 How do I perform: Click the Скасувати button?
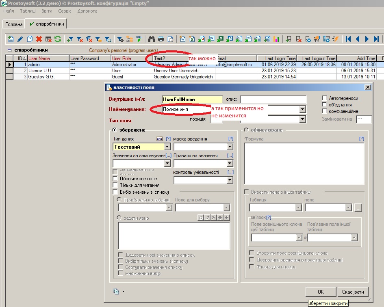point(354,292)
